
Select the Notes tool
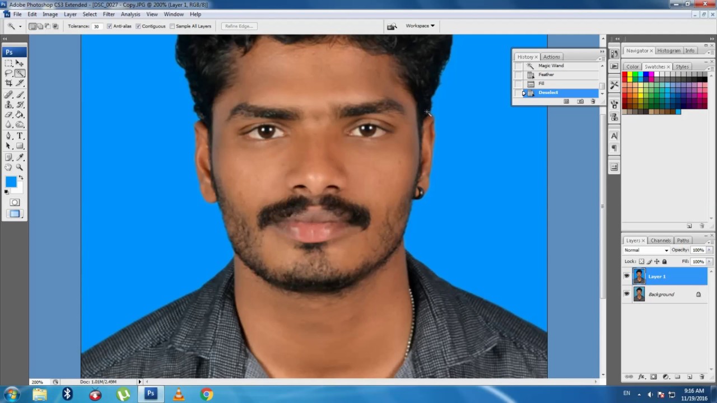pos(8,157)
